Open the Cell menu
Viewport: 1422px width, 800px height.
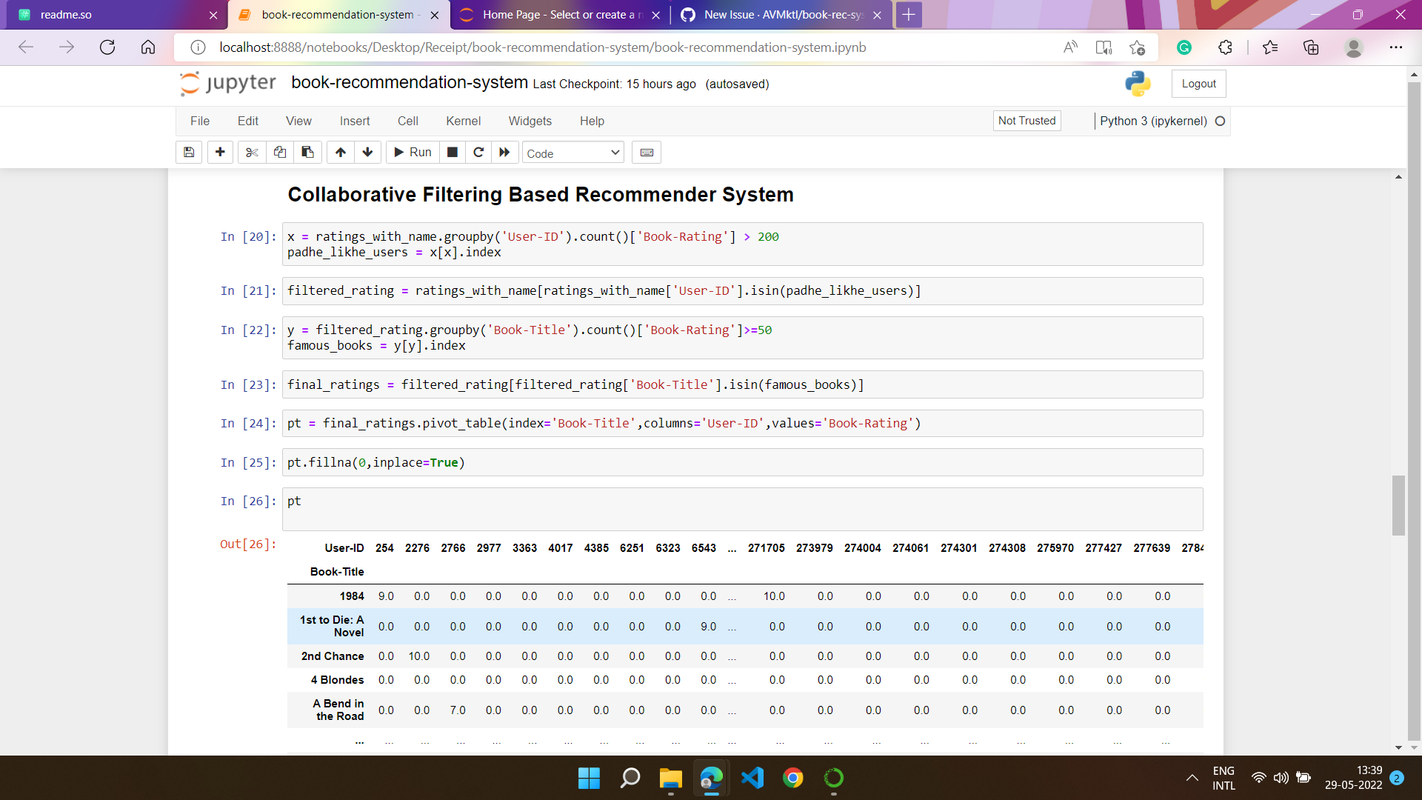click(408, 121)
